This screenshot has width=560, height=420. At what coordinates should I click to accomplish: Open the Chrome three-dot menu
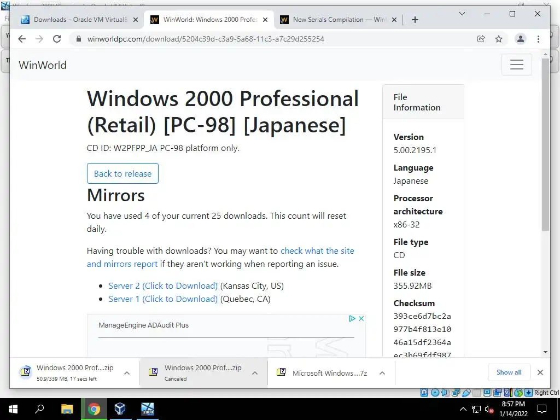pos(538,39)
